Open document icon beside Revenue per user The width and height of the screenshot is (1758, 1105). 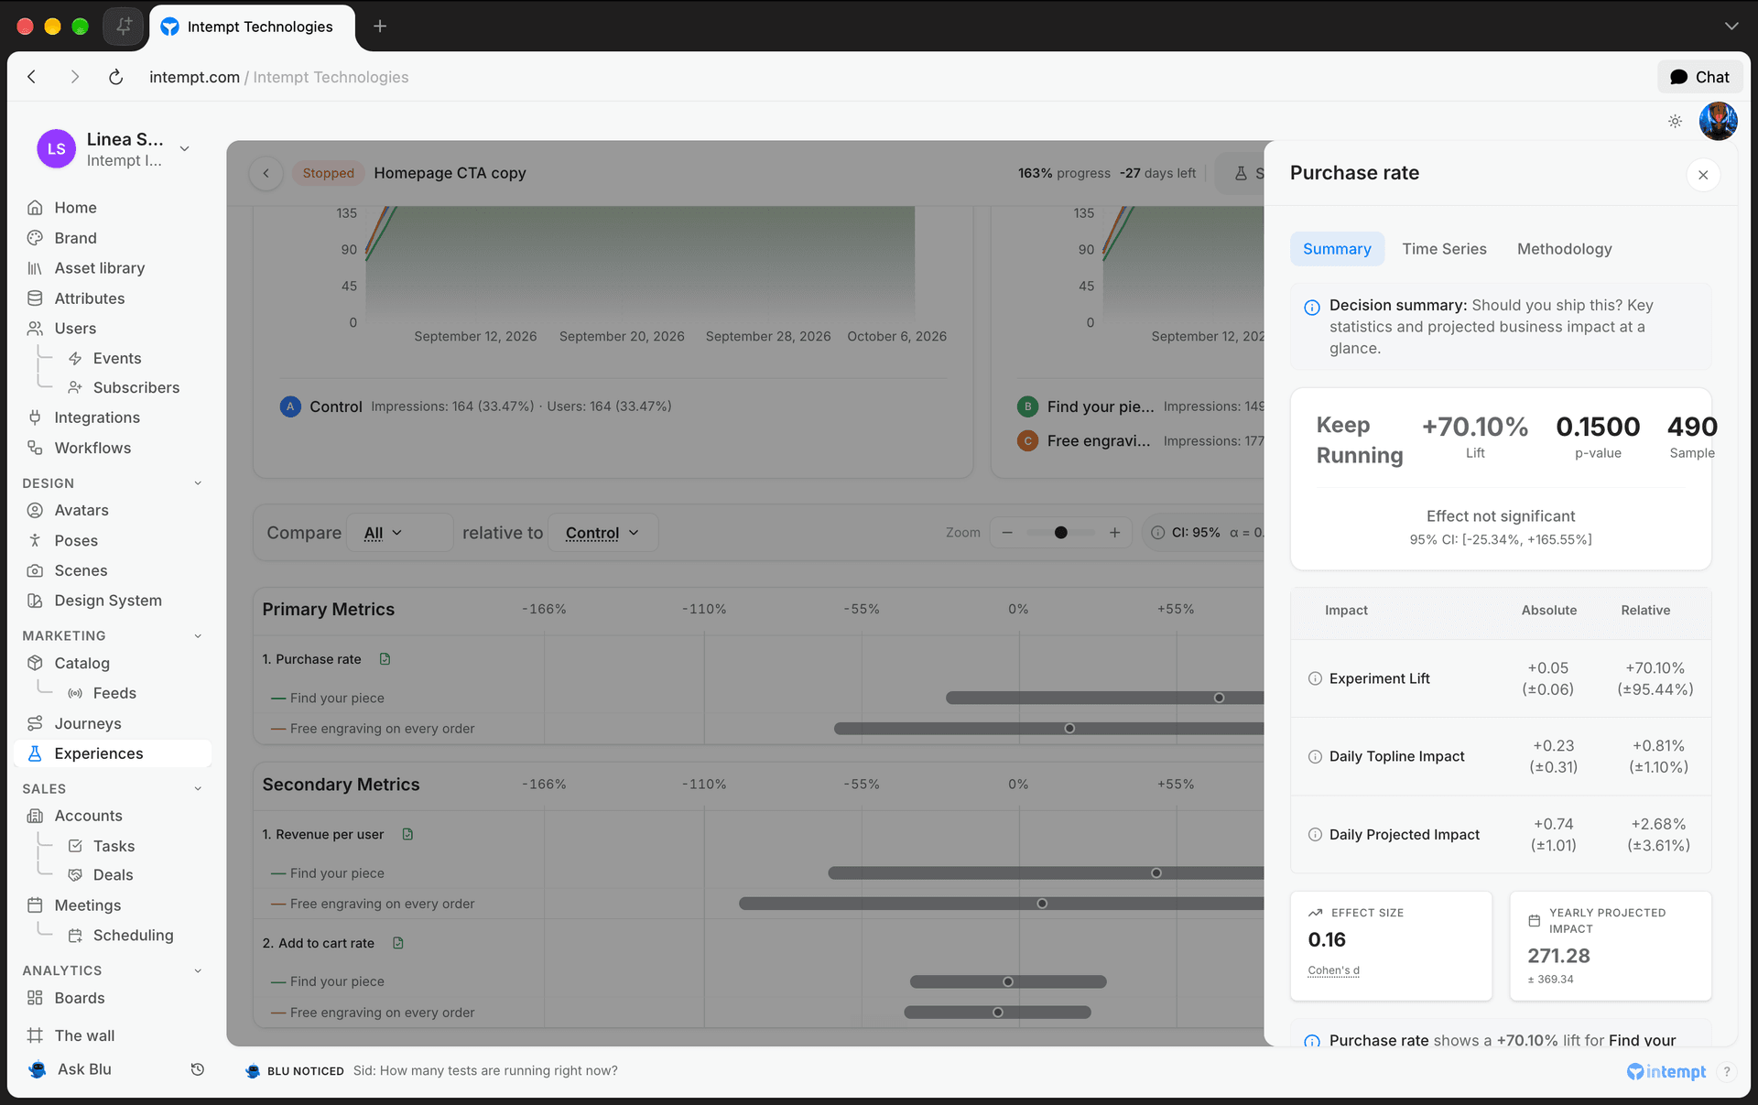tap(408, 834)
